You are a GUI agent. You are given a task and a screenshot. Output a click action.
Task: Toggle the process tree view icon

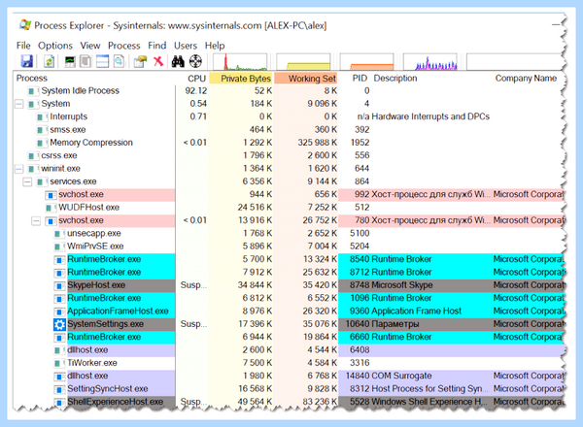[86, 61]
